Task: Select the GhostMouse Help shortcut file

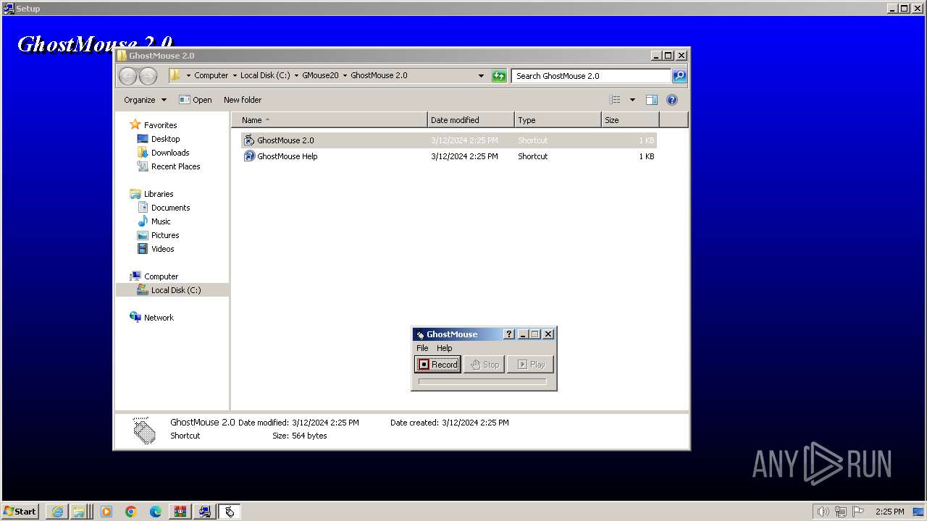Action: click(448, 156)
